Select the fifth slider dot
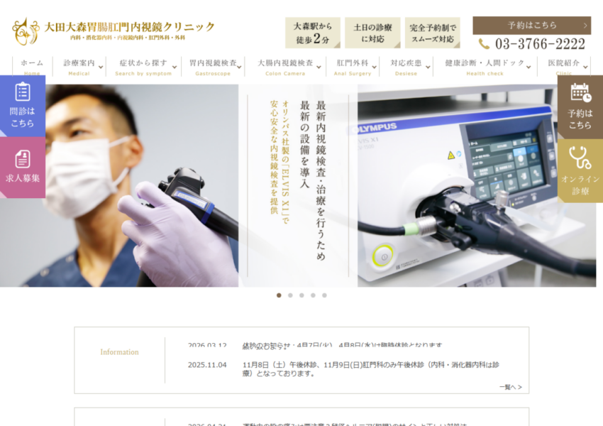 point(325,295)
